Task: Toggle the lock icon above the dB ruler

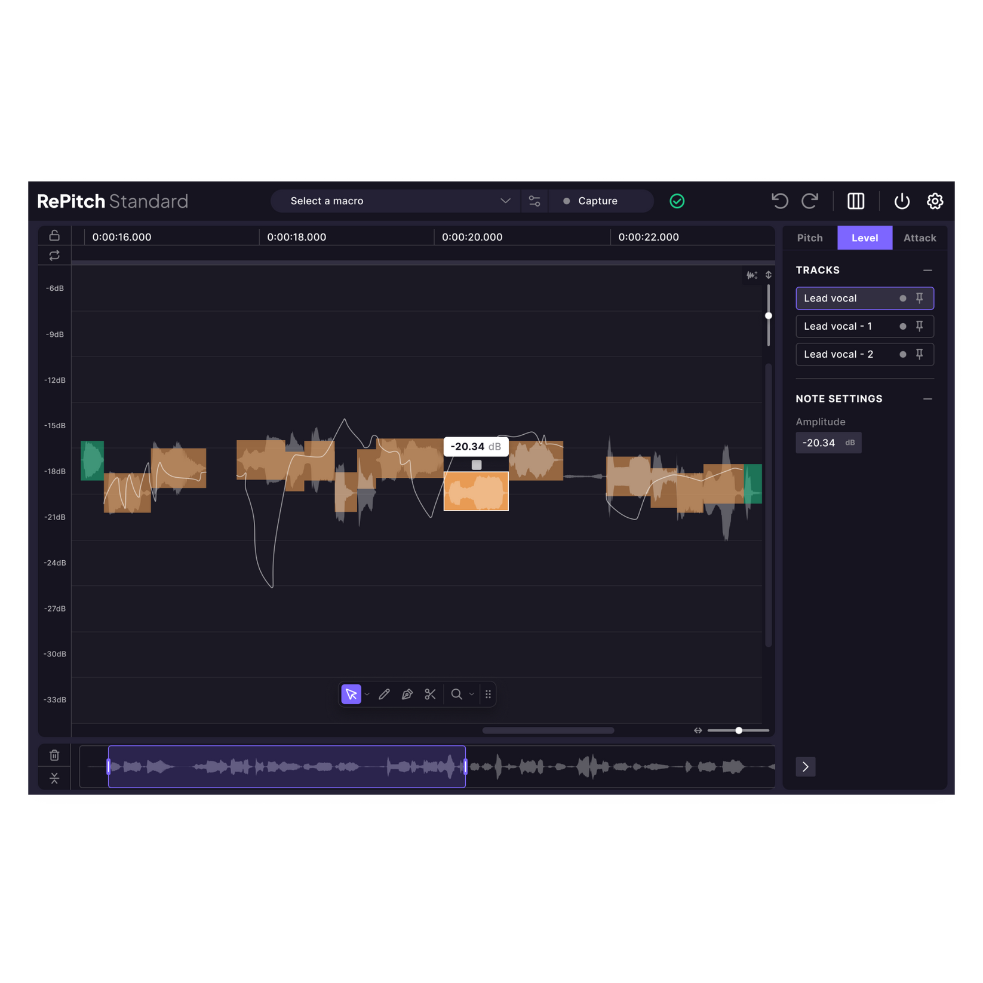Action: point(54,235)
